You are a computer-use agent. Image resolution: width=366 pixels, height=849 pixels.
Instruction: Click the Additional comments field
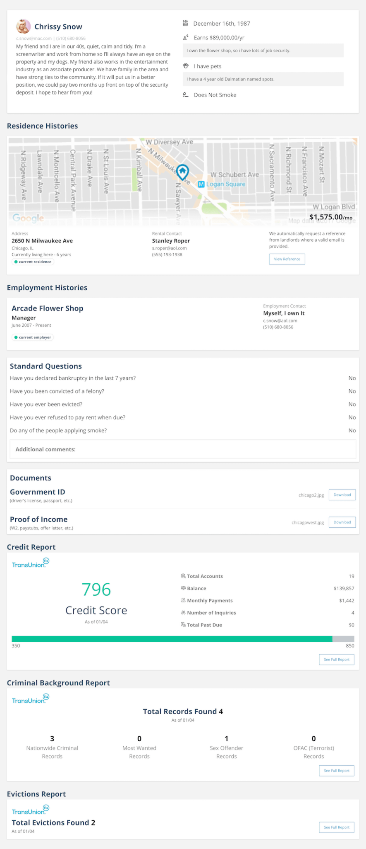pyautogui.click(x=183, y=449)
